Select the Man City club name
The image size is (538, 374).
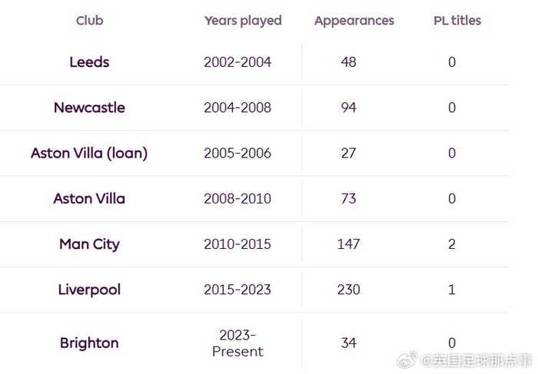89,244
